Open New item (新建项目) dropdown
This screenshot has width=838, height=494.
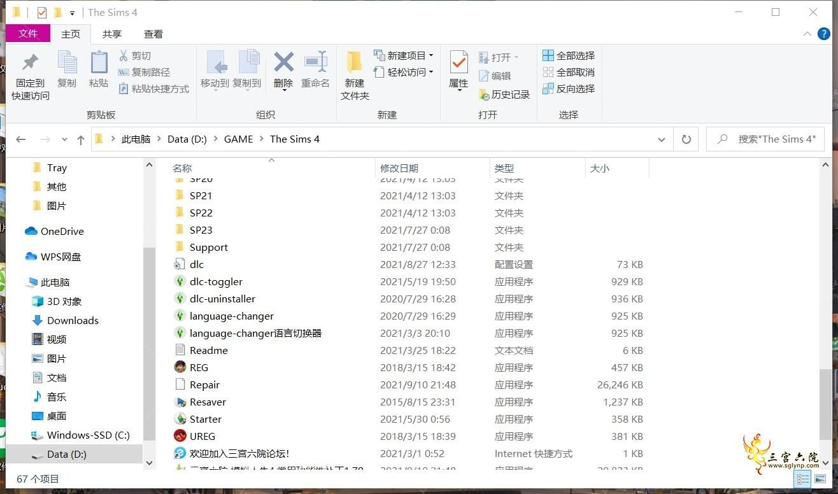(x=404, y=55)
